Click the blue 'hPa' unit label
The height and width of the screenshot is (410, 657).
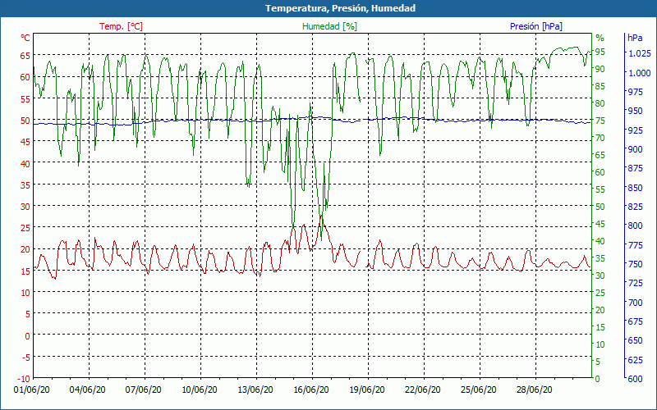(635, 38)
